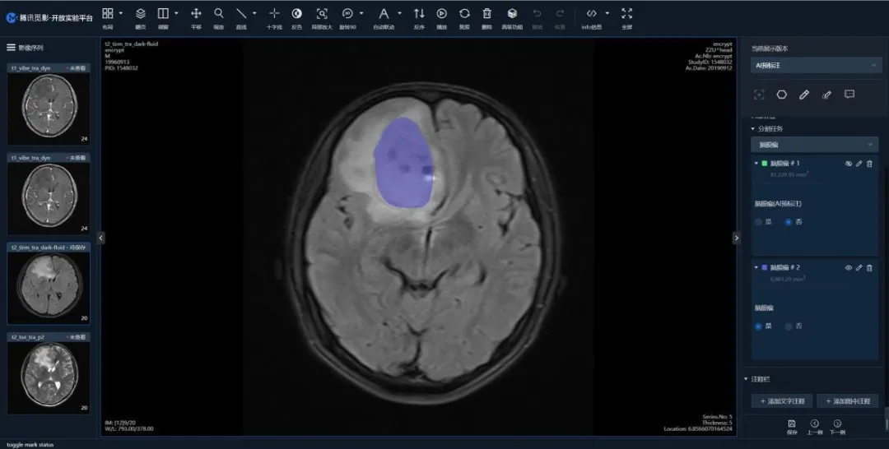The height and width of the screenshot is (449, 889).
Task: Select 否 radio for 脑胶瘤 #2
Action: click(x=789, y=326)
